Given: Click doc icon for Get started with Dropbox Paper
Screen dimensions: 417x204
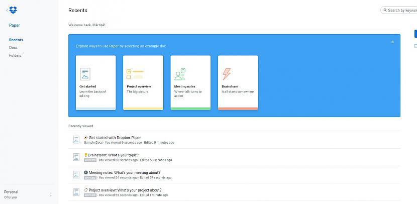Looking at the screenshot, I should click(76, 140).
